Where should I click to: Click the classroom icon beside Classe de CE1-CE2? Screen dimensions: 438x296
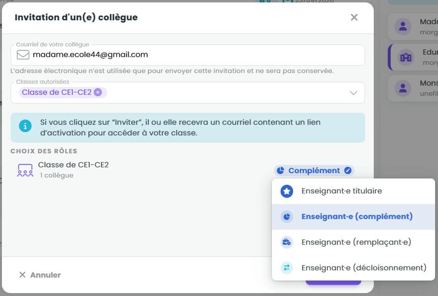point(25,170)
